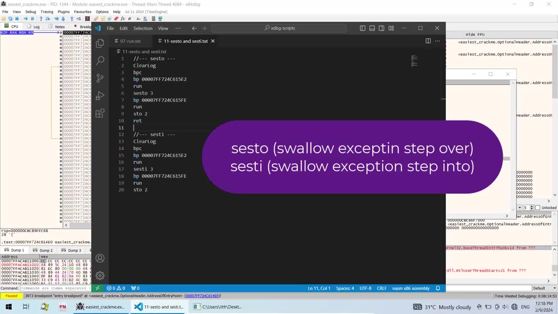Open the Search view in VS Code activity bar

[x=100, y=60]
